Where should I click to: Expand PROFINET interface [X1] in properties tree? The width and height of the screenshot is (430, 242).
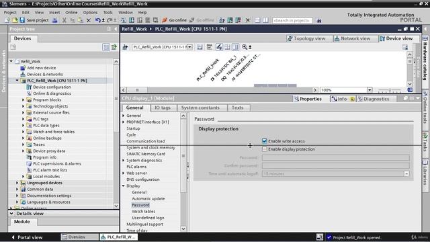pos(124,122)
